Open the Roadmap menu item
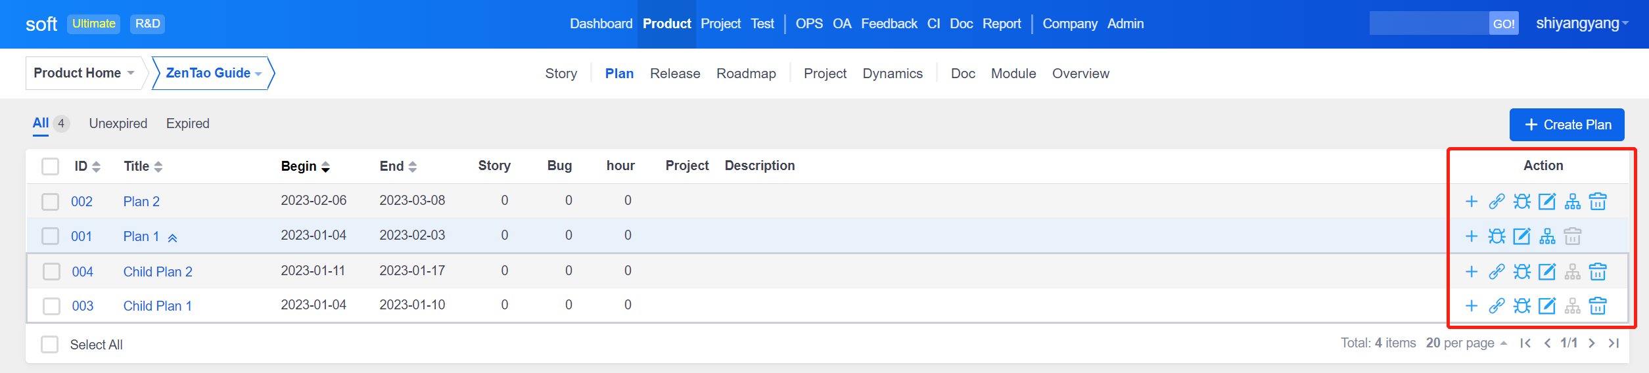 pos(746,74)
